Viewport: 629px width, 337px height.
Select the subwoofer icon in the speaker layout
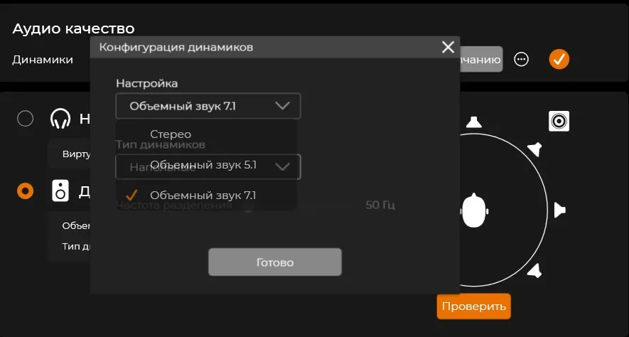pyautogui.click(x=559, y=121)
